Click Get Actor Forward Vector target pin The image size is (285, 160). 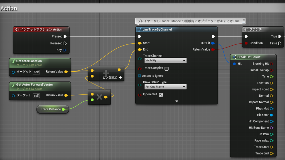(13, 96)
